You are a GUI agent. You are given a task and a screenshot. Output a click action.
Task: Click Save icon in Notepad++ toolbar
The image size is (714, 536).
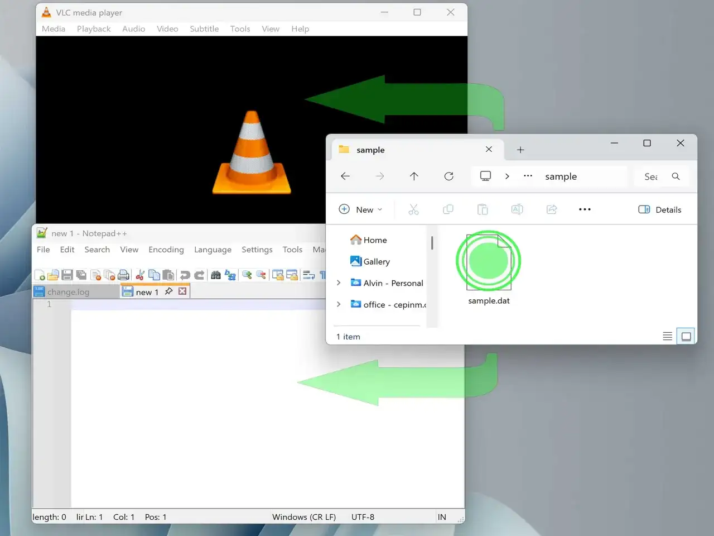tap(67, 275)
